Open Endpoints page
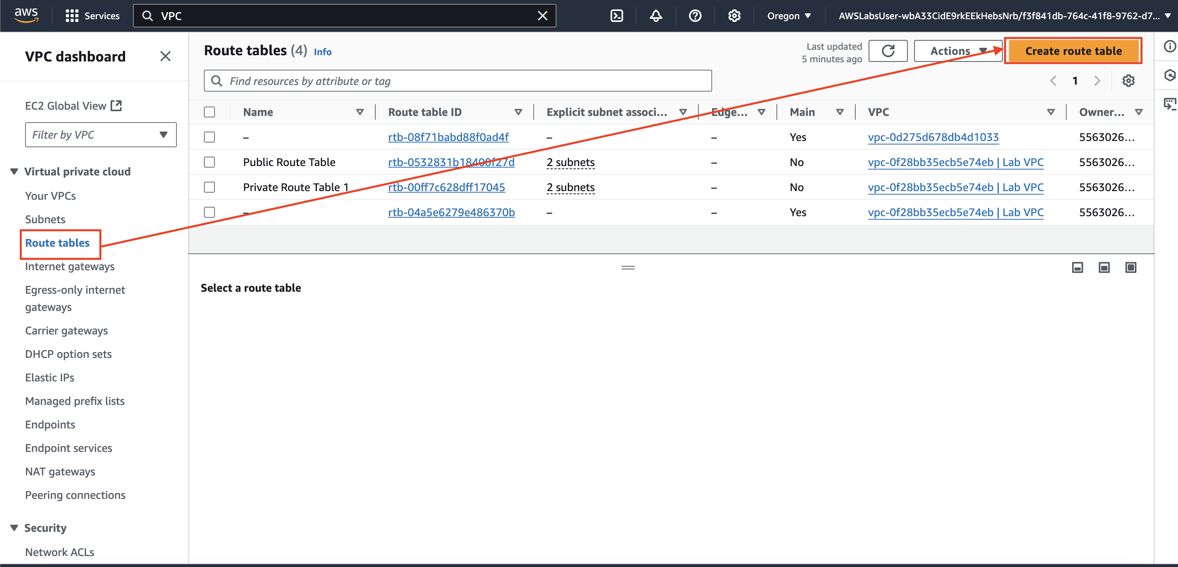This screenshot has width=1178, height=567. click(50, 424)
